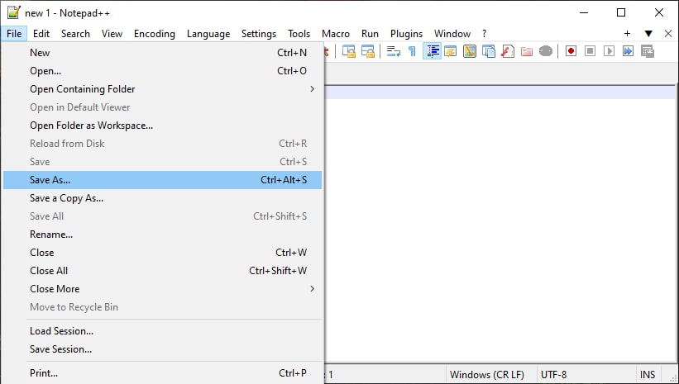Select Save a Copy As...
The height and width of the screenshot is (384, 679).
[162, 198]
